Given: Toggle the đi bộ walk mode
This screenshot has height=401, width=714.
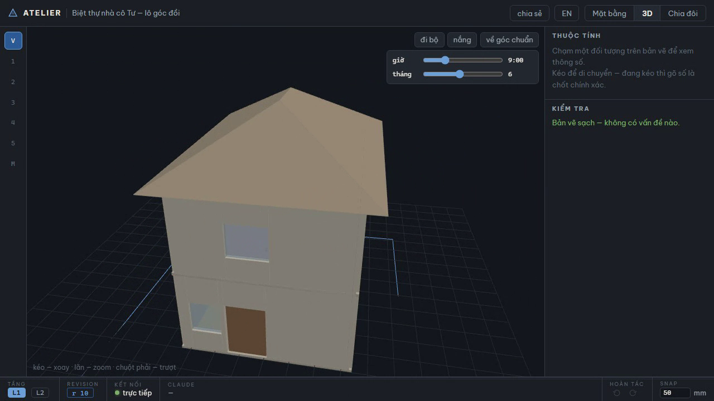Looking at the screenshot, I should pos(430,40).
